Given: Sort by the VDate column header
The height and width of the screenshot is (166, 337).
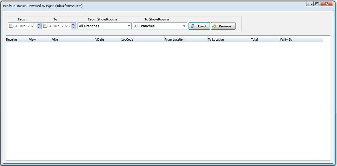Looking at the screenshot, I should [108, 39].
